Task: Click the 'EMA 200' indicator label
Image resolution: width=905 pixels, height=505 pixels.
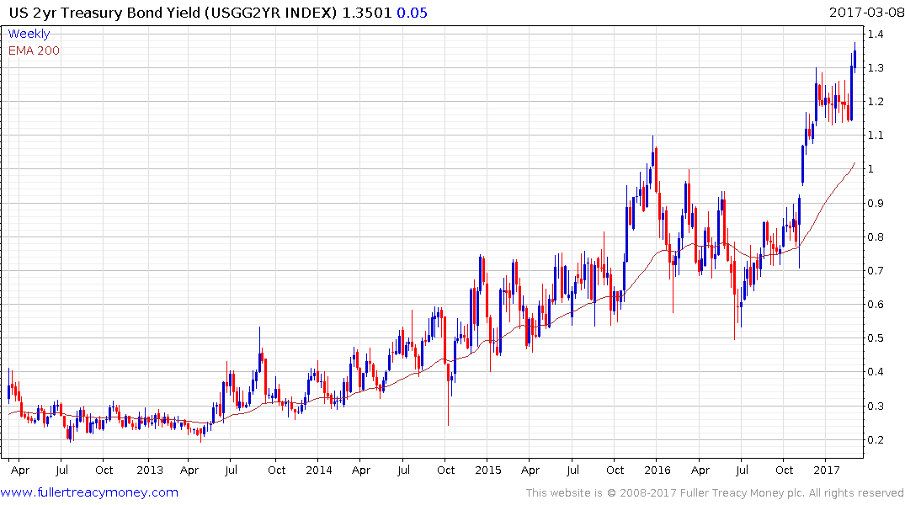Action: pyautogui.click(x=34, y=50)
